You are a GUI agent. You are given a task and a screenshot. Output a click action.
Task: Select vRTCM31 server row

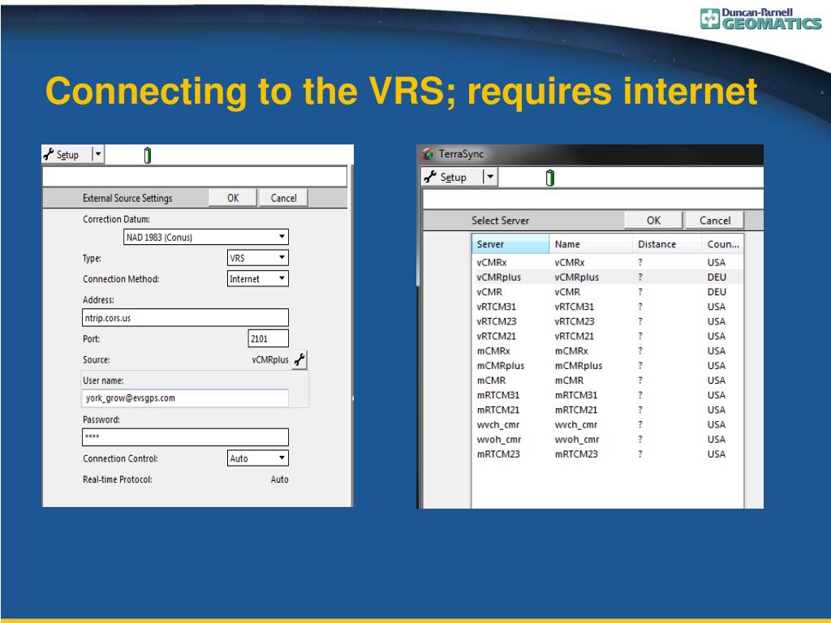[608, 307]
